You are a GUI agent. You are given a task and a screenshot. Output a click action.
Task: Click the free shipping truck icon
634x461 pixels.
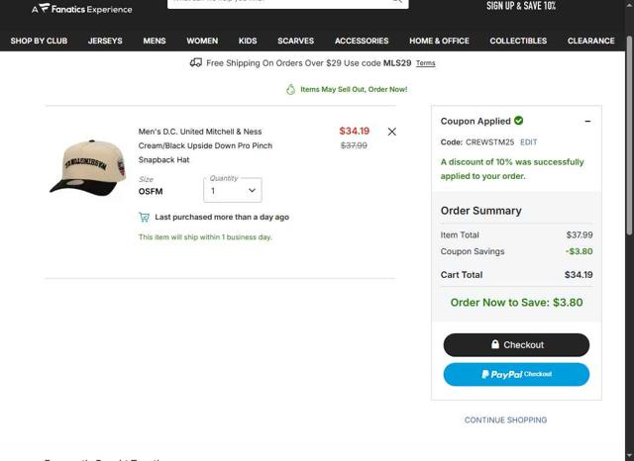196,62
